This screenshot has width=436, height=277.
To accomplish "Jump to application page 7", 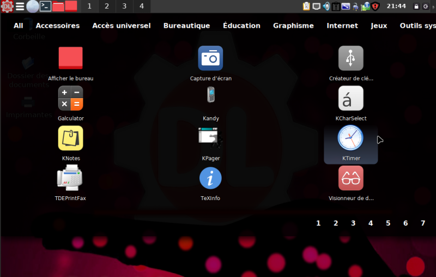I will 423,223.
